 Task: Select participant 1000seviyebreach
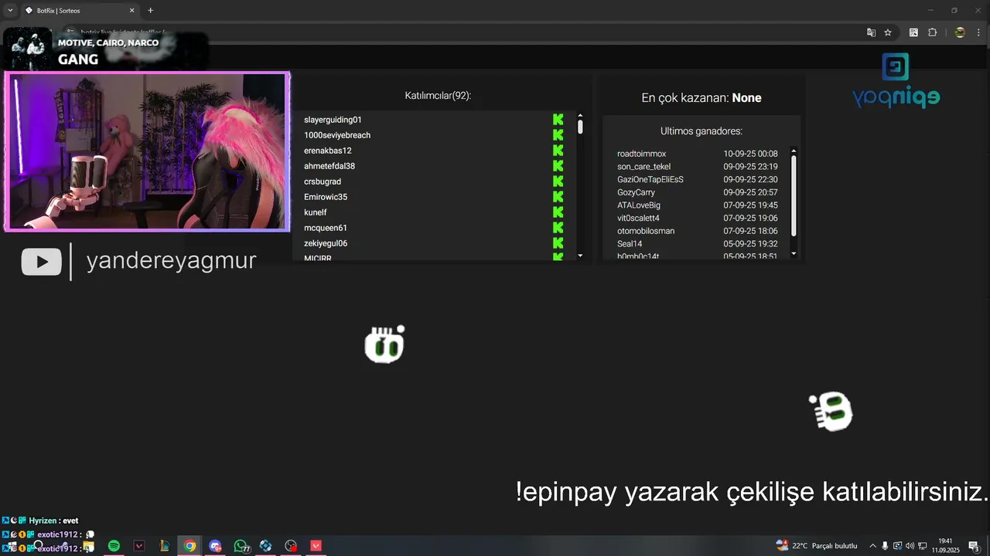point(337,135)
